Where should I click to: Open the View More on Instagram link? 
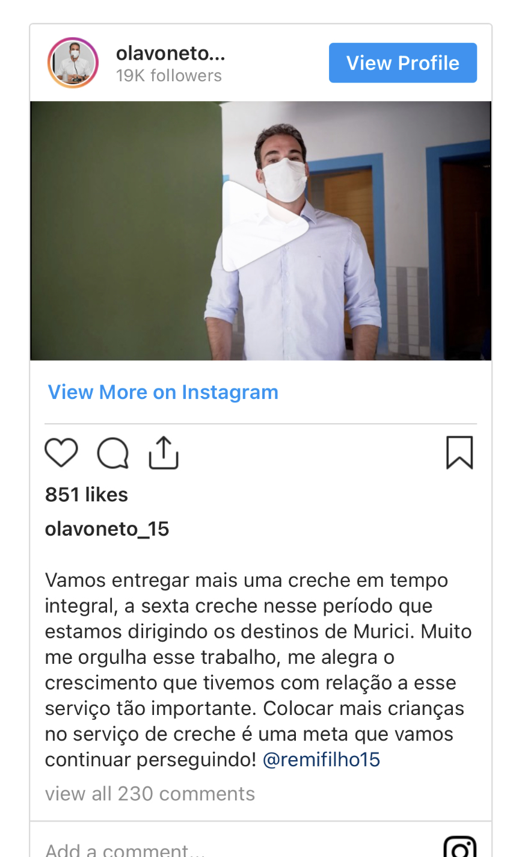click(x=163, y=392)
